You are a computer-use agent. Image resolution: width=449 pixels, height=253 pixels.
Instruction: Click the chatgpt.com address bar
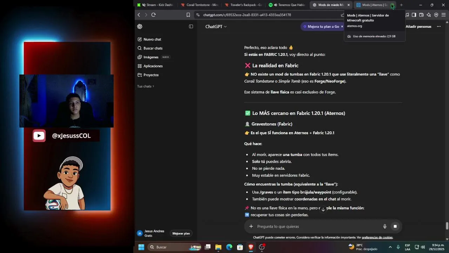tap(247, 15)
